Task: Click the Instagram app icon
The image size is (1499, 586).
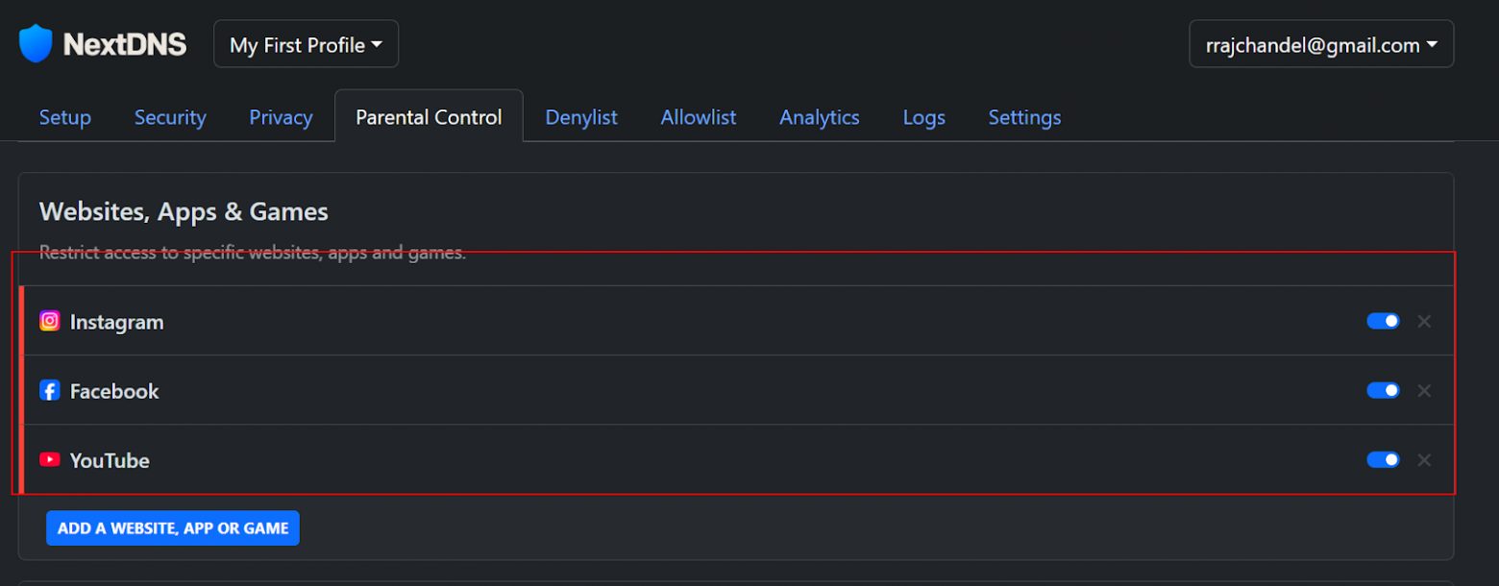Action: coord(50,321)
